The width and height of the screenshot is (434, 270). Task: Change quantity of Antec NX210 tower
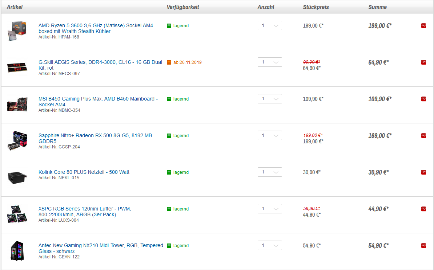tap(270, 245)
